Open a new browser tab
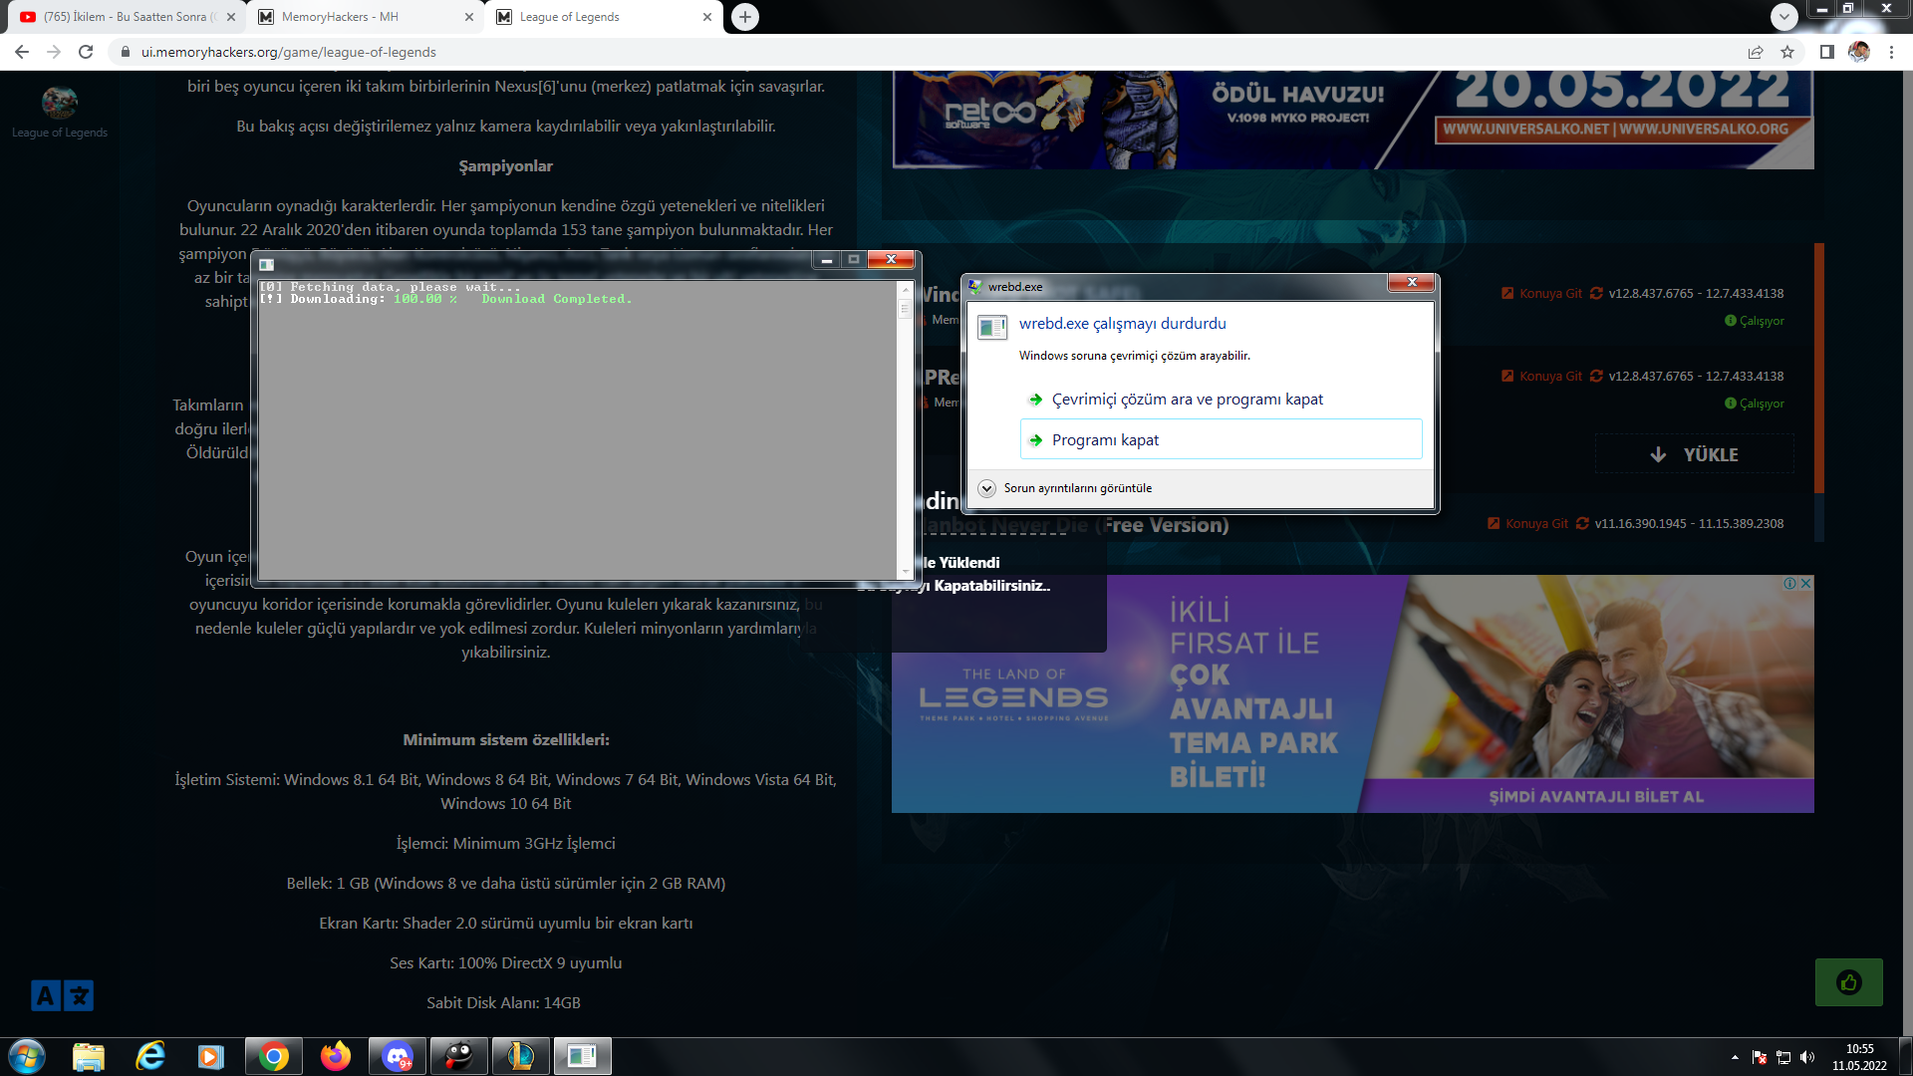The image size is (1913, 1076). 745,17
